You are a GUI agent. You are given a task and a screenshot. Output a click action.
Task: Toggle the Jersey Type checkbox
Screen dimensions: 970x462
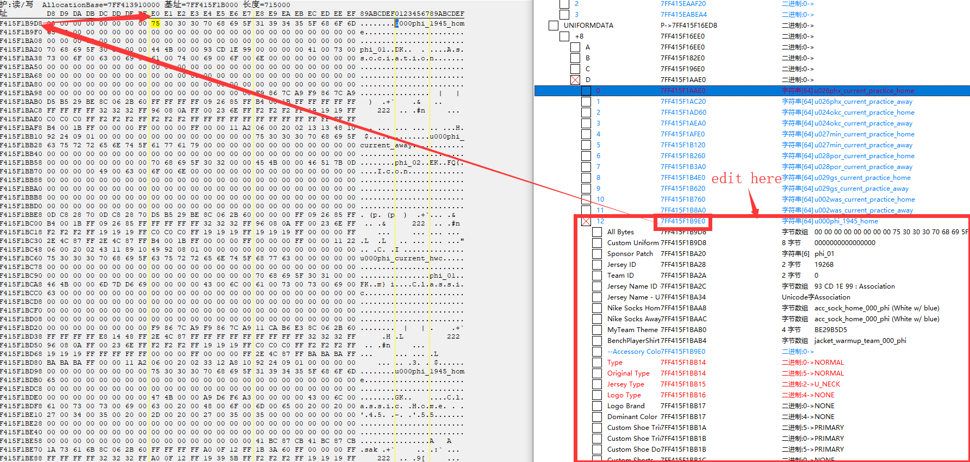pos(597,384)
